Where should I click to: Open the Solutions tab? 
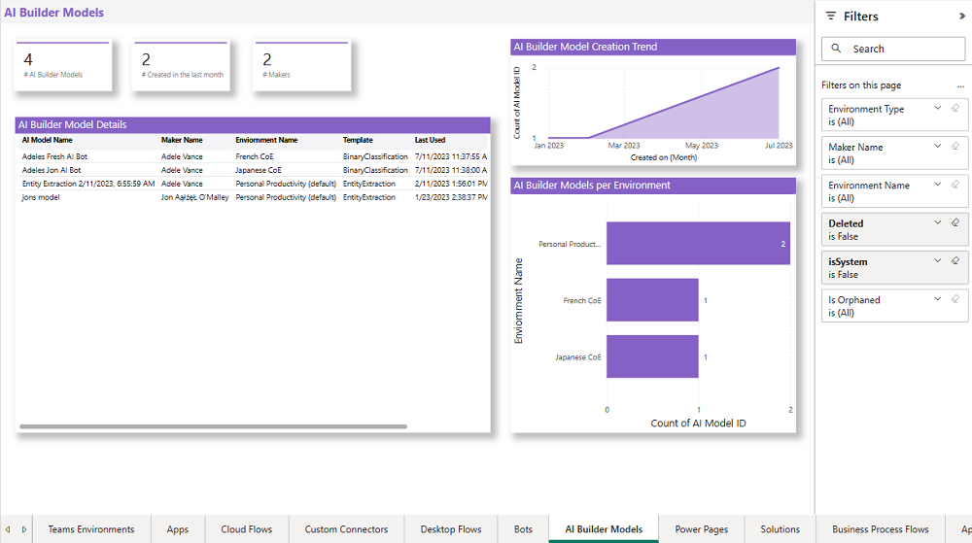pos(780,529)
